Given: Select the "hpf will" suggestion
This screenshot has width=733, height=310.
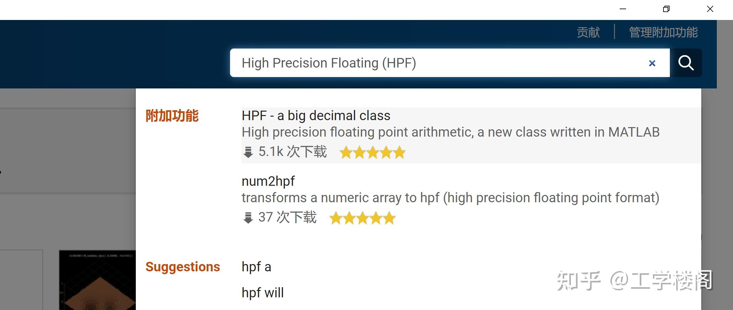Looking at the screenshot, I should (263, 293).
